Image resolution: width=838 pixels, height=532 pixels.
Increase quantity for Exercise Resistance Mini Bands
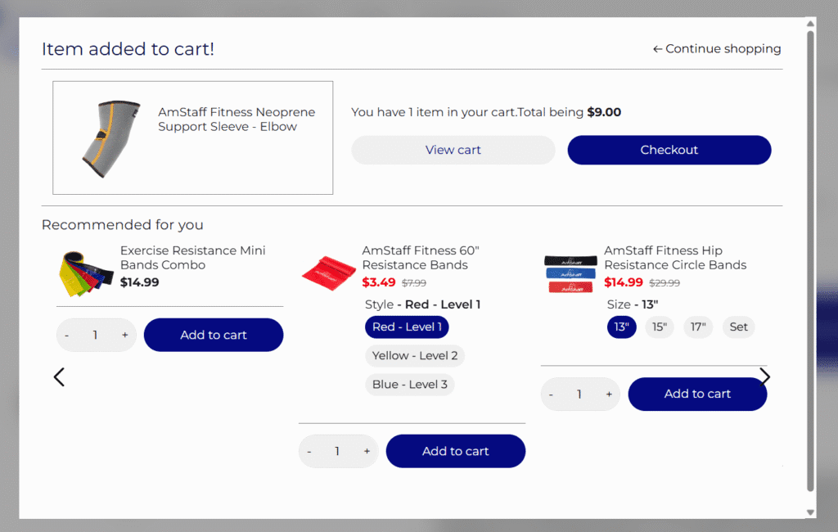point(124,335)
